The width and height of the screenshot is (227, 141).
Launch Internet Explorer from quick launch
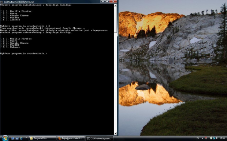(x=21, y=138)
